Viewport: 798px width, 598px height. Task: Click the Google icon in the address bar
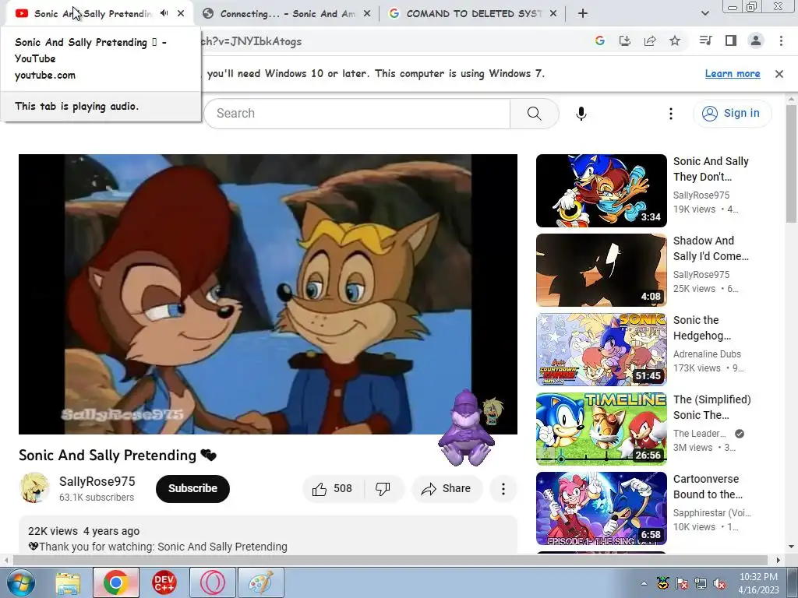(600, 40)
